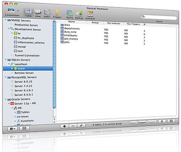Collapse the Oracle Servers group
The width and height of the screenshot is (181, 152).
(x=6, y=99)
